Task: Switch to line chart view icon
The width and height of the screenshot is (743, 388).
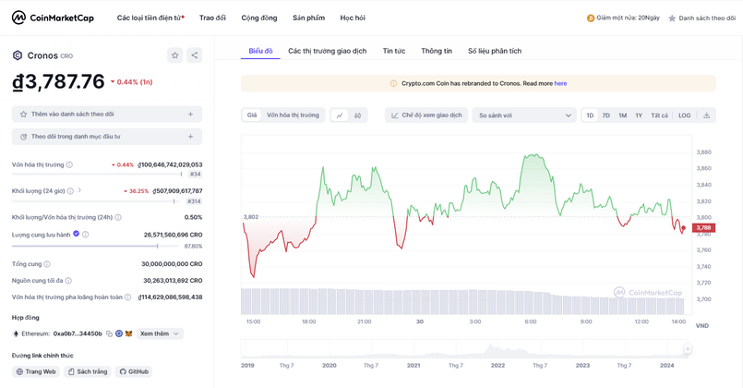Action: point(340,115)
